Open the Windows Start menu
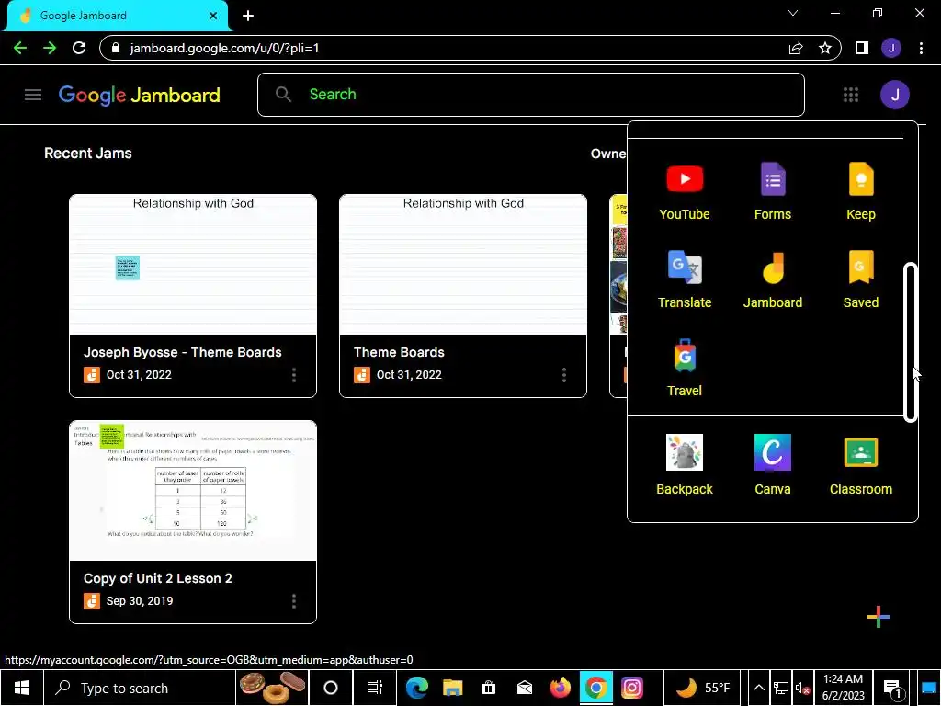This screenshot has width=941, height=706. [x=22, y=688]
